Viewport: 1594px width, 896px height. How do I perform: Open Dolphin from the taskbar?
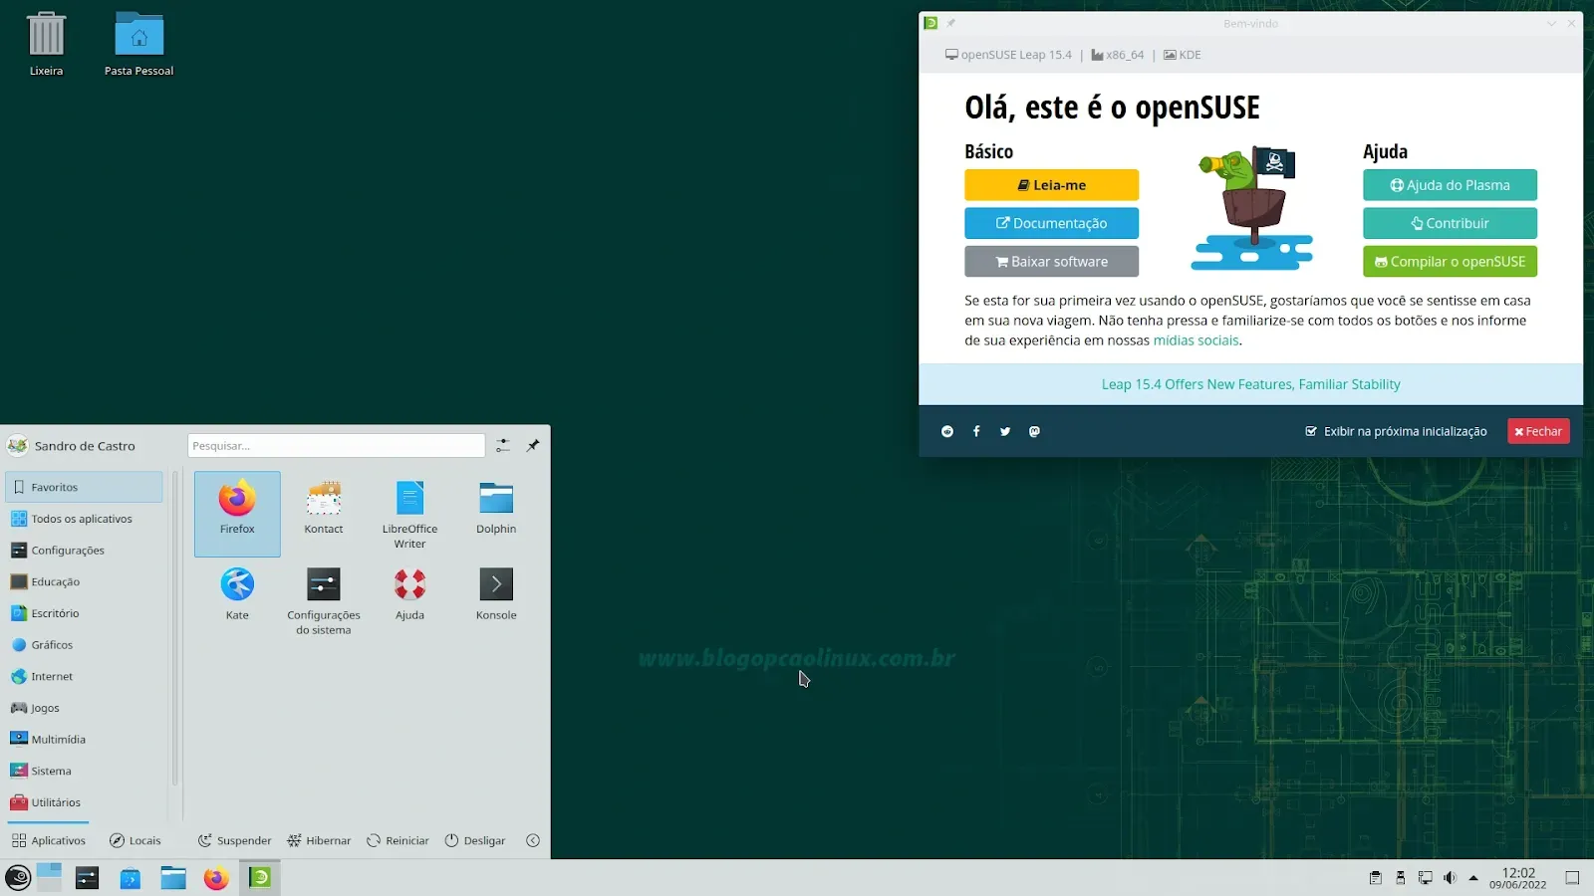click(x=173, y=877)
